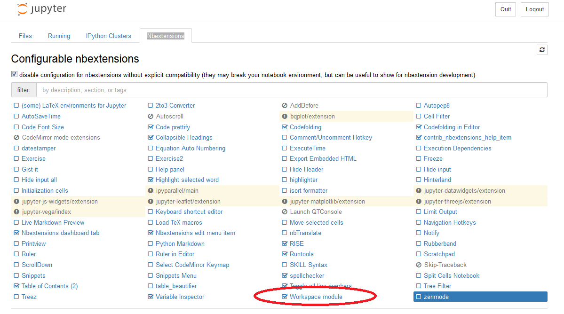Open the SKILL Syntax extension link
The height and width of the screenshot is (314, 564).
(x=309, y=265)
